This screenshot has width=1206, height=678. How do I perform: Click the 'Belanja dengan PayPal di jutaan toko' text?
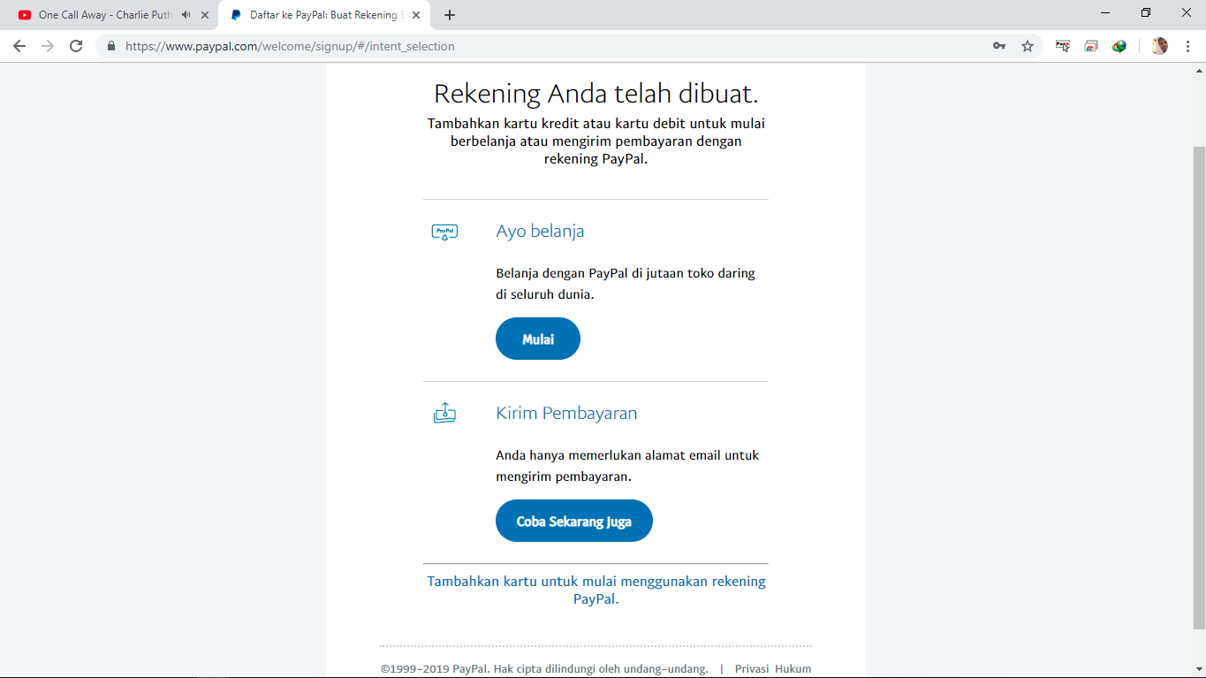click(626, 284)
